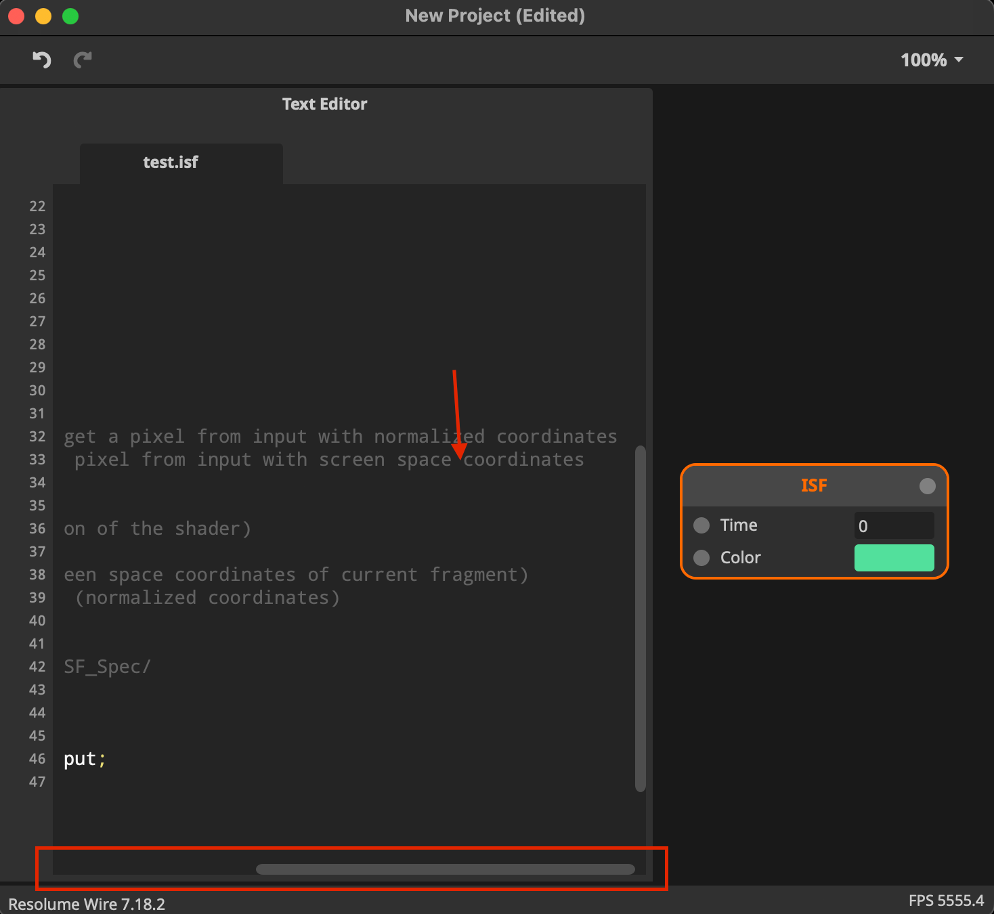Screen dimensions: 994x914
Task: Minimize the window with yellow button
Action: (x=43, y=16)
